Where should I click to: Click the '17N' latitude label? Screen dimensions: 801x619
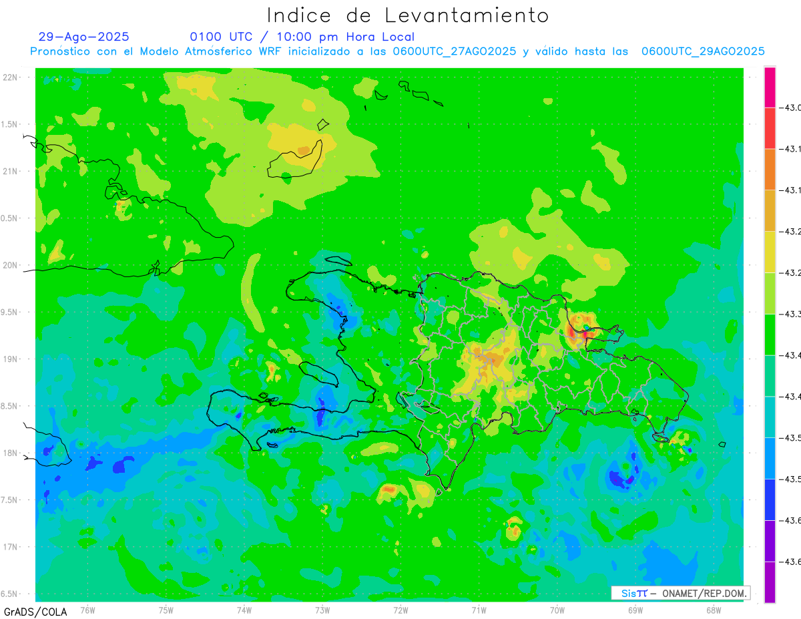11,547
